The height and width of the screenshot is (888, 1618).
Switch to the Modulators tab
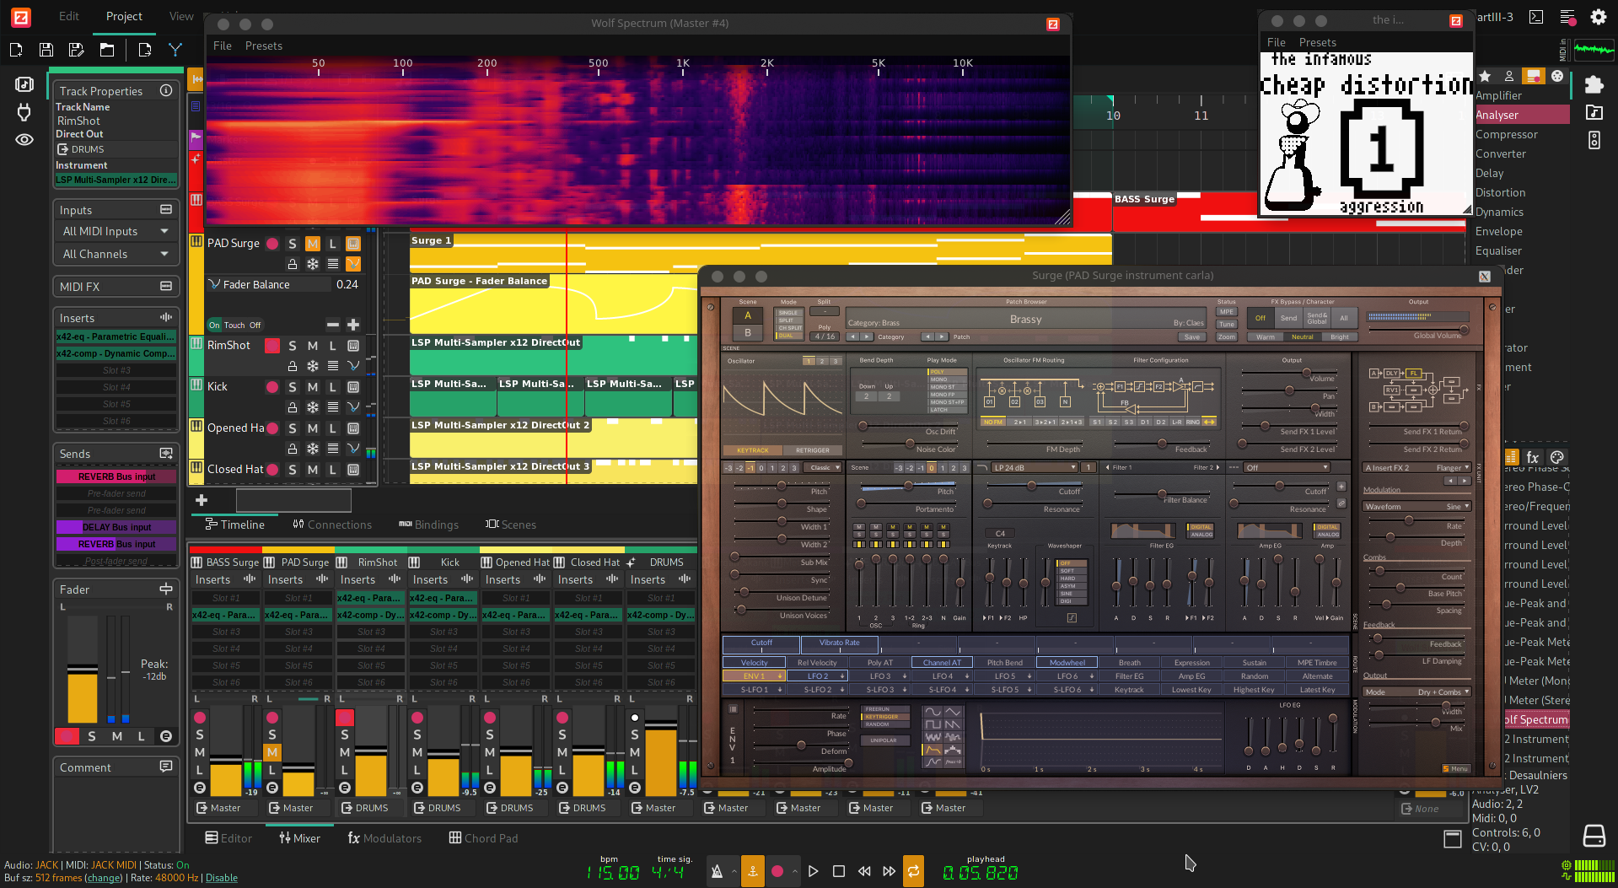point(384,838)
